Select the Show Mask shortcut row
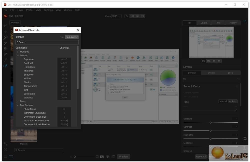 pos(43,109)
